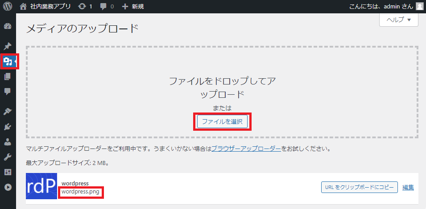Open Users via the person icon
This screenshot has width=426, height=209.
8,141
